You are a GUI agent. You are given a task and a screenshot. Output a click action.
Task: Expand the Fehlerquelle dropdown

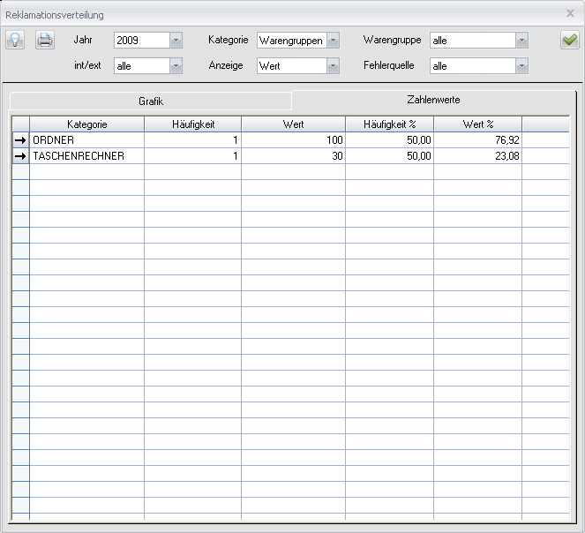click(x=521, y=66)
